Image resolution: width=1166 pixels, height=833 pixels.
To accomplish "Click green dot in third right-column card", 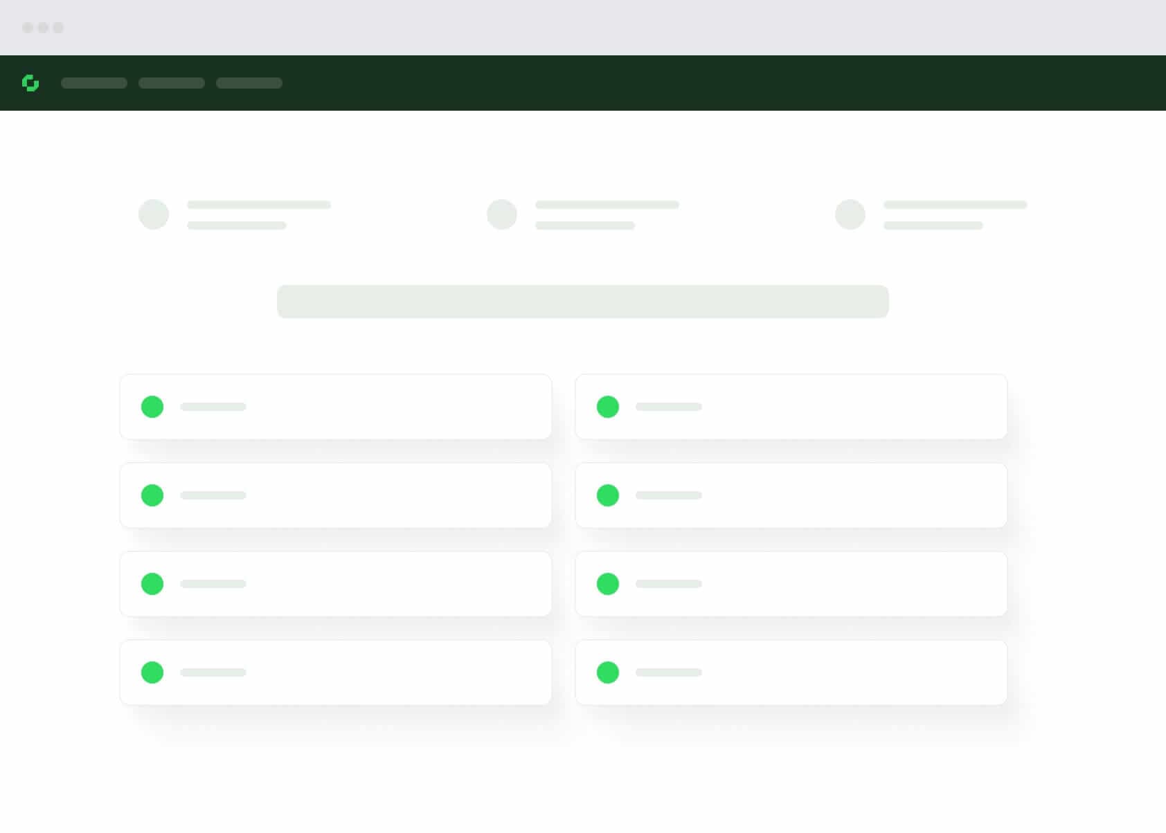I will click(608, 584).
